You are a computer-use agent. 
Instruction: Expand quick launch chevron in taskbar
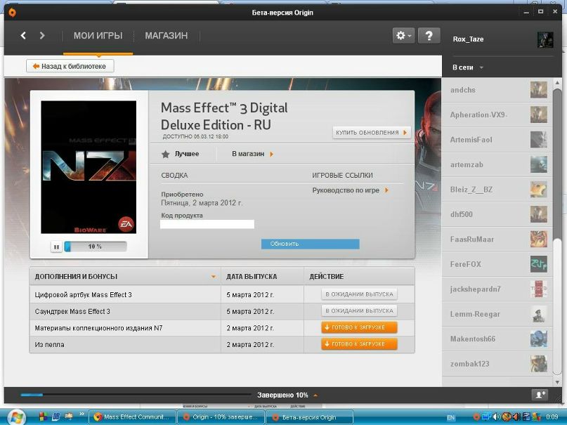82,414
